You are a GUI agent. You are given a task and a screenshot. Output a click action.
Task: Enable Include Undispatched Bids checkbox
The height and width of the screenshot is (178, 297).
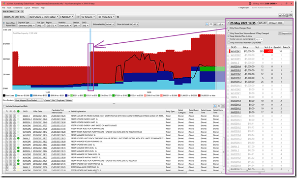[x=4, y=106]
